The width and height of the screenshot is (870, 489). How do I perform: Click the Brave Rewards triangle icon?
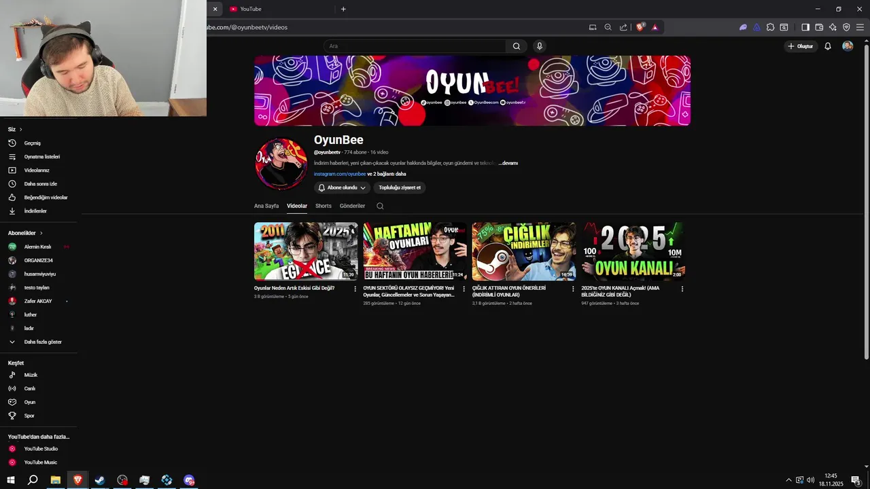click(655, 27)
